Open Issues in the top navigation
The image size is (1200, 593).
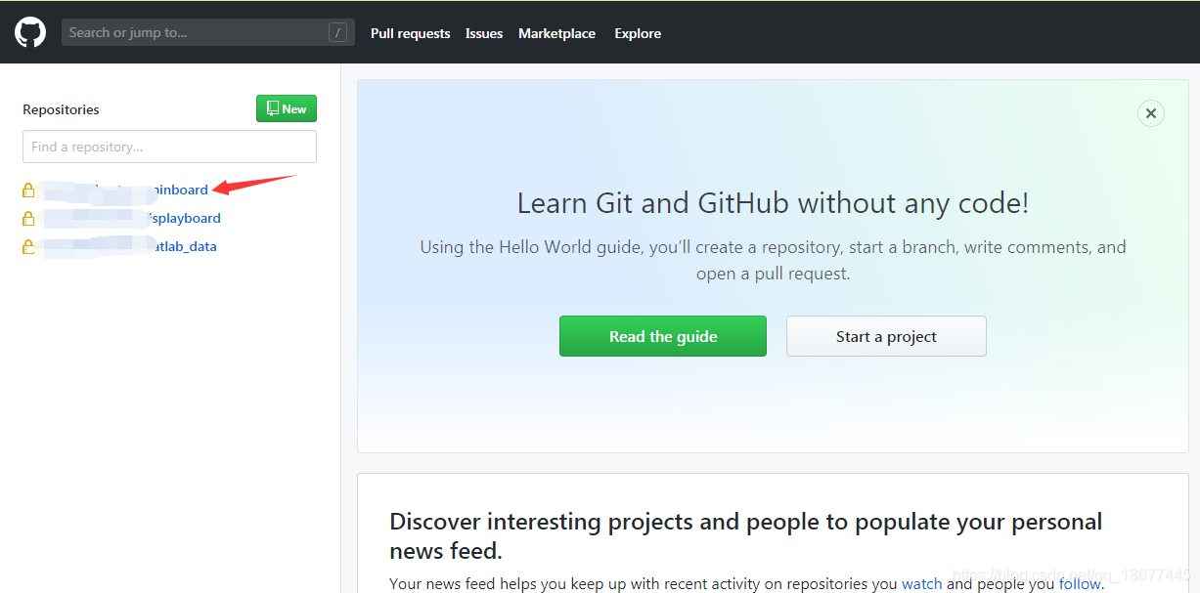click(484, 33)
